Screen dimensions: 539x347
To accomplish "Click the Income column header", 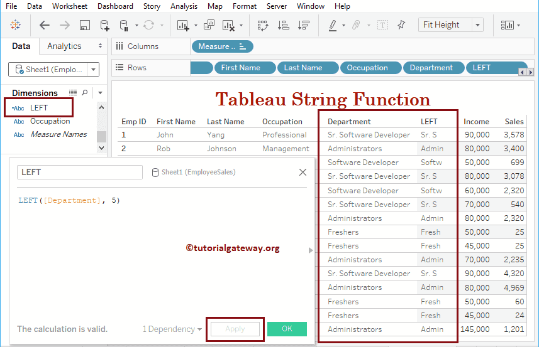I will pos(476,121).
